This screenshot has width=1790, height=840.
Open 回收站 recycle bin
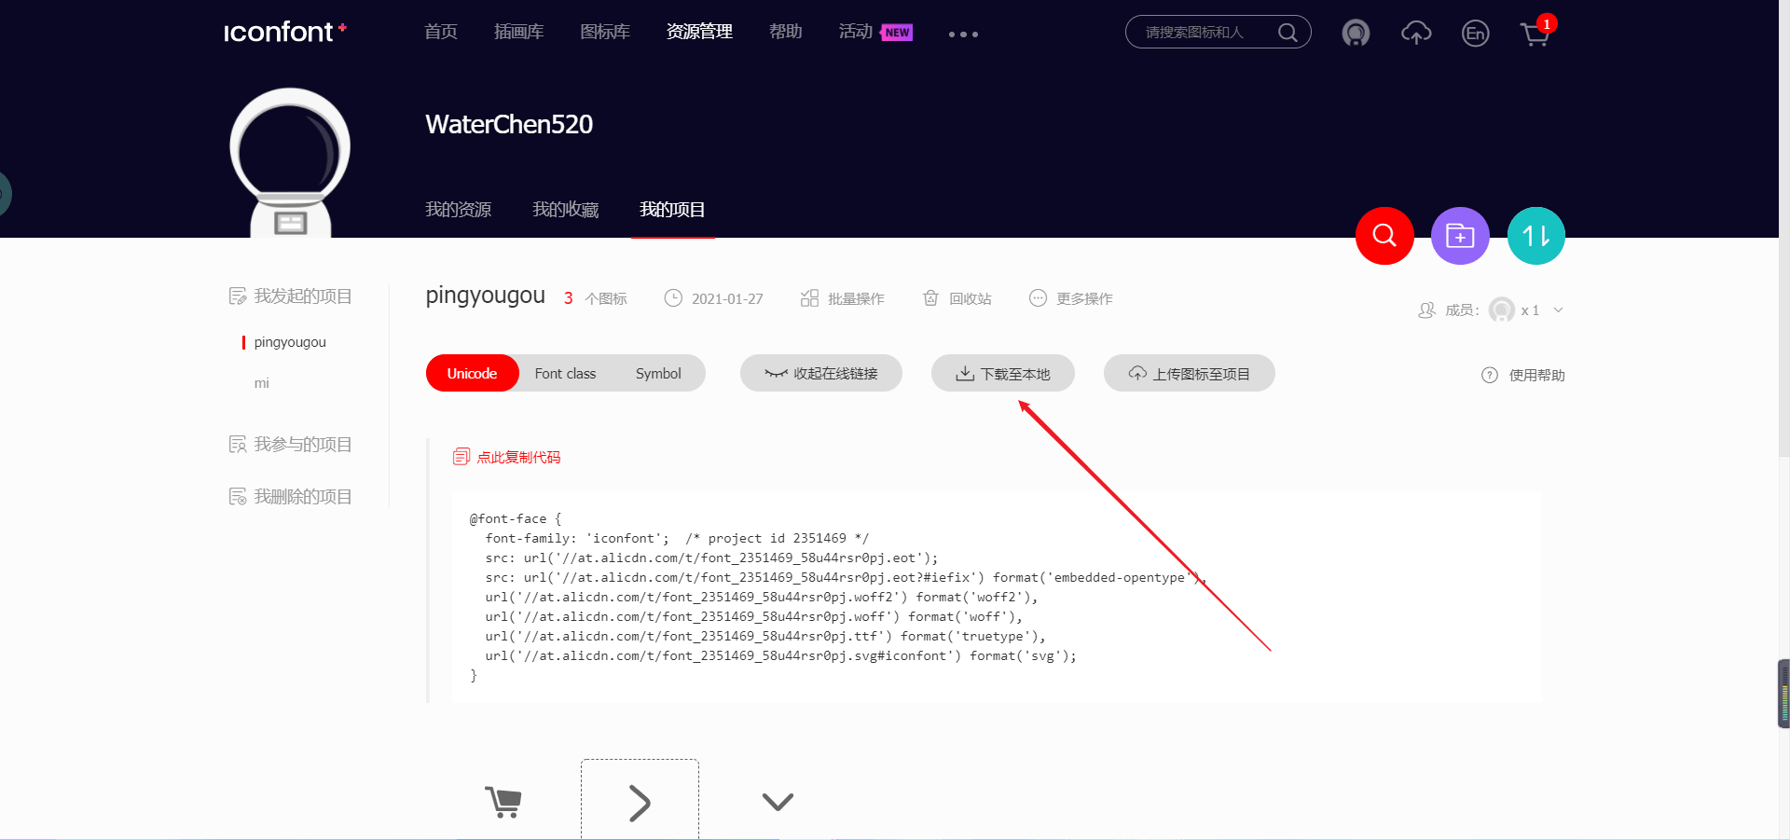pos(957,298)
